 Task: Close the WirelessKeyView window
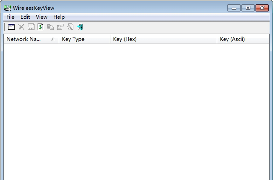[x=262, y=8]
